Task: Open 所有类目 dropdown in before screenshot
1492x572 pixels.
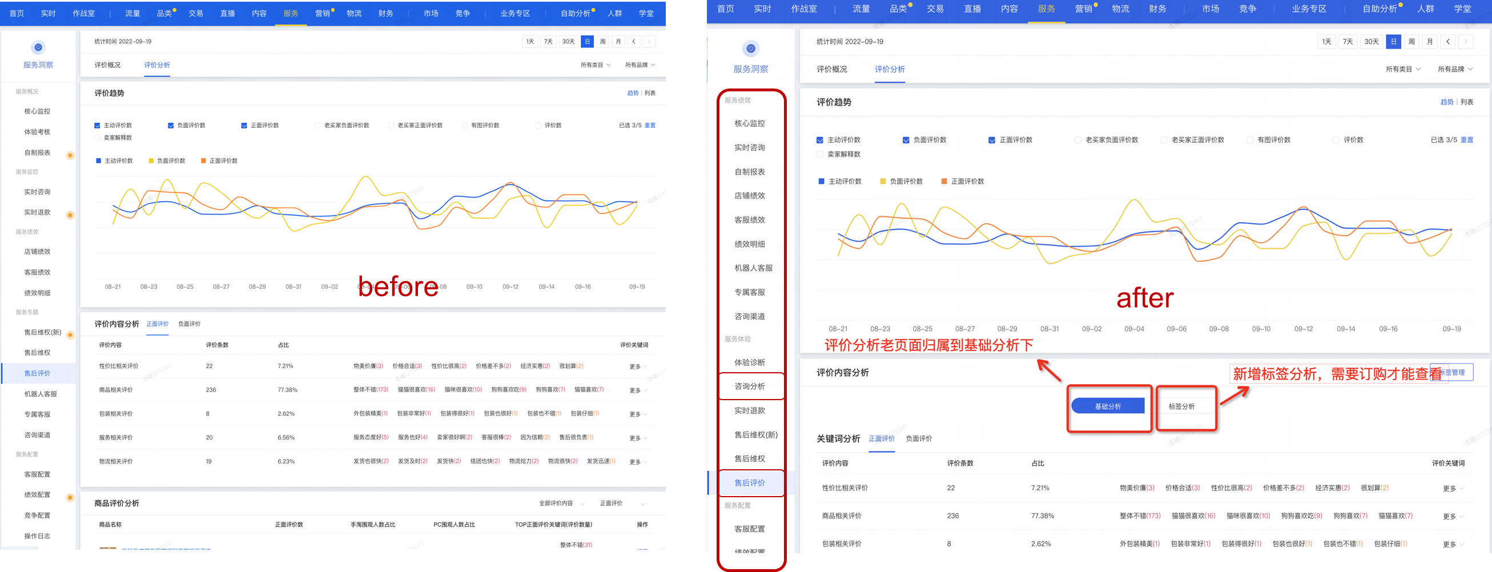Action: click(x=596, y=66)
